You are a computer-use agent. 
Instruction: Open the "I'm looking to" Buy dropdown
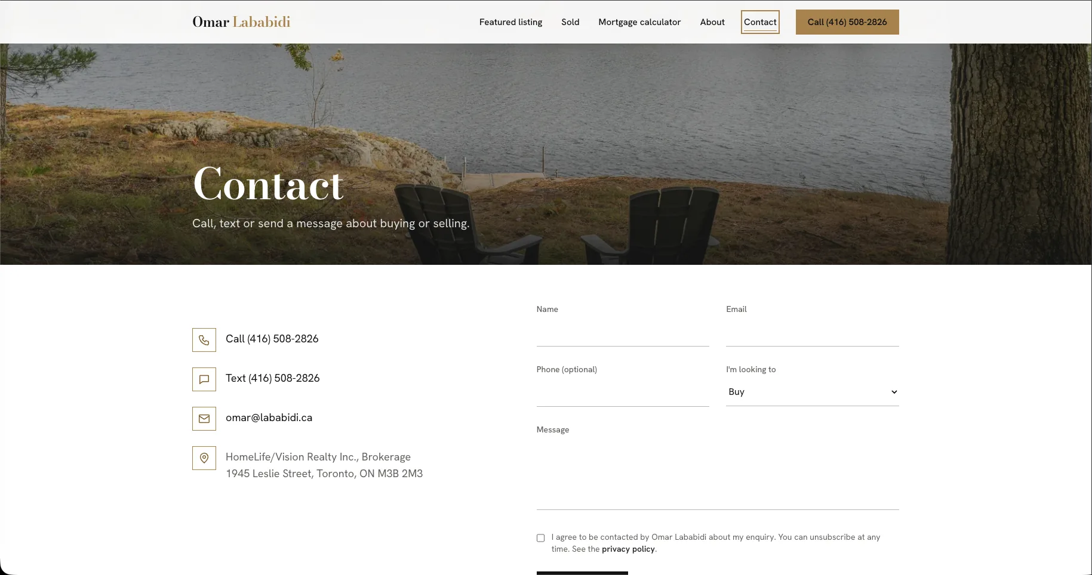pos(812,392)
